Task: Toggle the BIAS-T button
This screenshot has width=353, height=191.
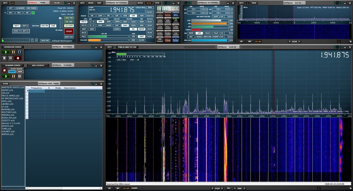Action: coord(17,31)
